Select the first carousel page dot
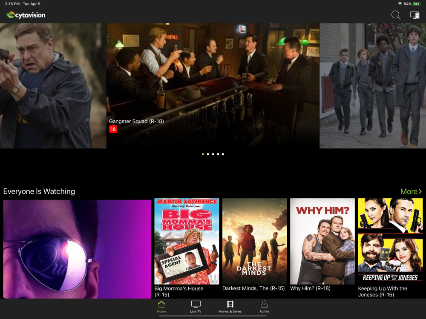The width and height of the screenshot is (426, 319). tap(203, 154)
